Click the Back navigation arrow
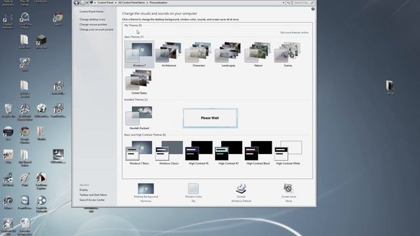 [77, 3]
